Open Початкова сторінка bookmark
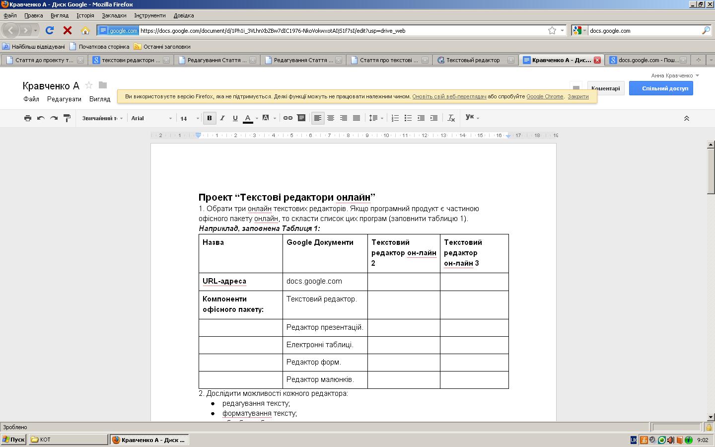 pyautogui.click(x=99, y=47)
